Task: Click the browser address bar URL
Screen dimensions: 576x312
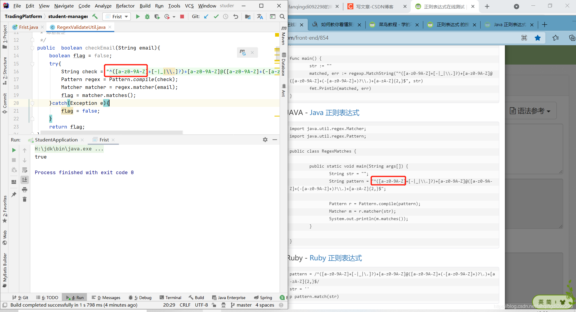Action: [x=309, y=38]
